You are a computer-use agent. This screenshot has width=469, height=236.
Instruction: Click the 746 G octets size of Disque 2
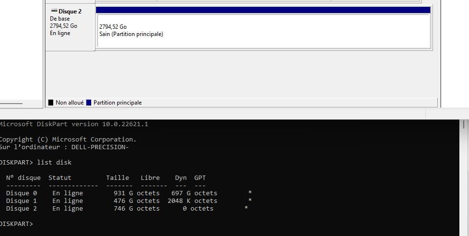(136, 209)
